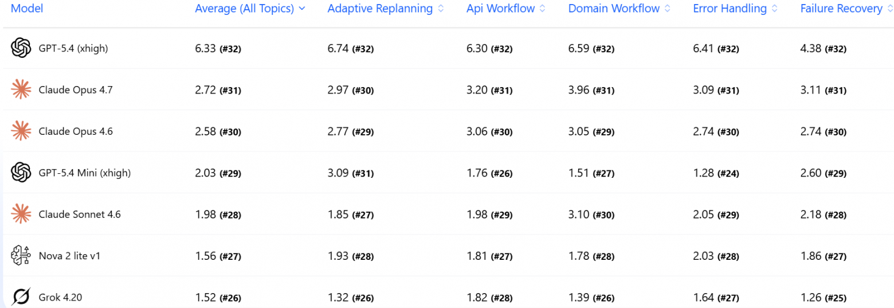894x308 pixels.
Task: Click the 1.28 (#24) Error Handling value
Action: click(x=716, y=173)
